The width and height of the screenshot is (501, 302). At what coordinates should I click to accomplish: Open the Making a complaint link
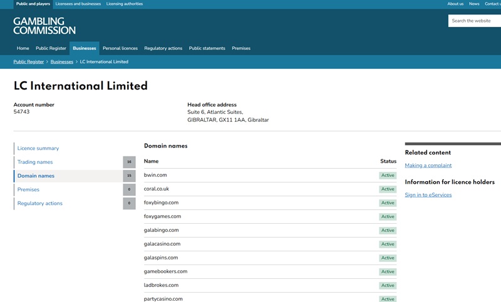coord(428,166)
